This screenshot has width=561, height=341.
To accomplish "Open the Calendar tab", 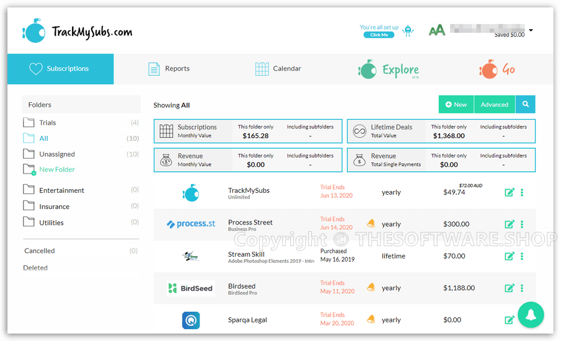I will pyautogui.click(x=278, y=69).
